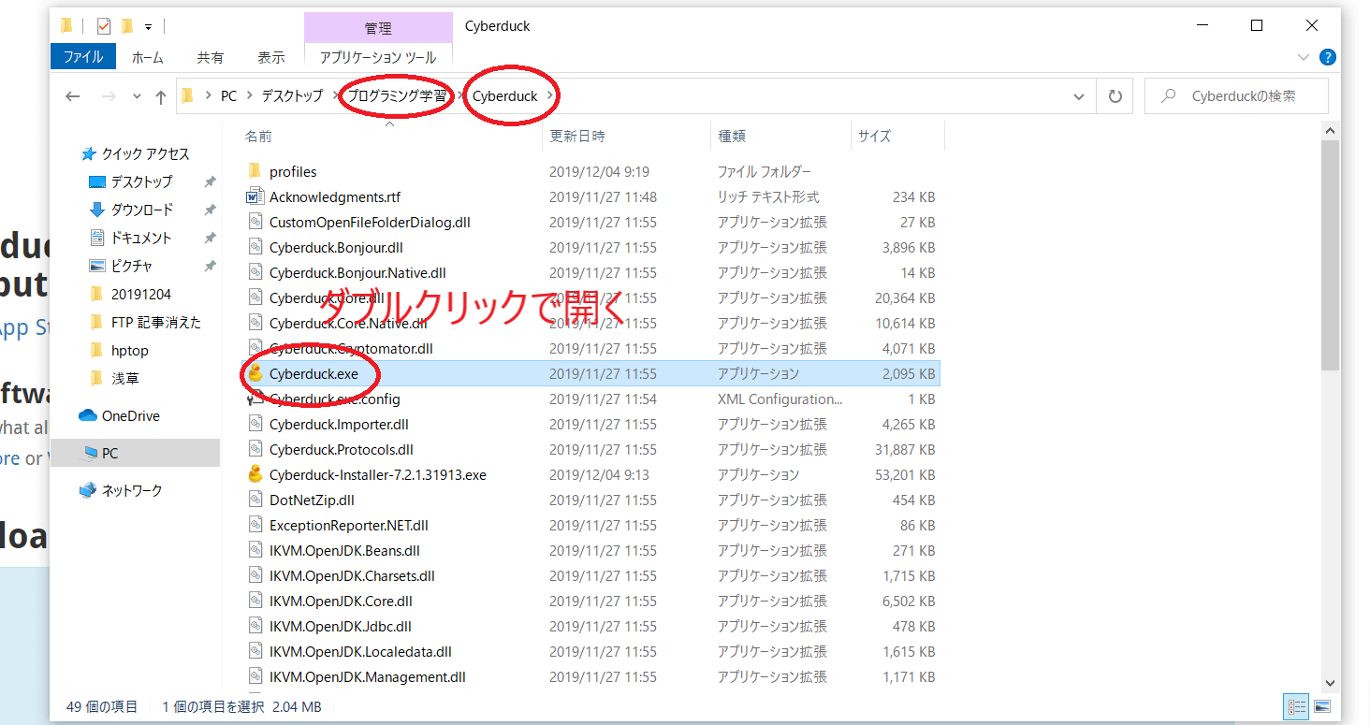Expand the ribbon with the chevron

coord(1304,57)
